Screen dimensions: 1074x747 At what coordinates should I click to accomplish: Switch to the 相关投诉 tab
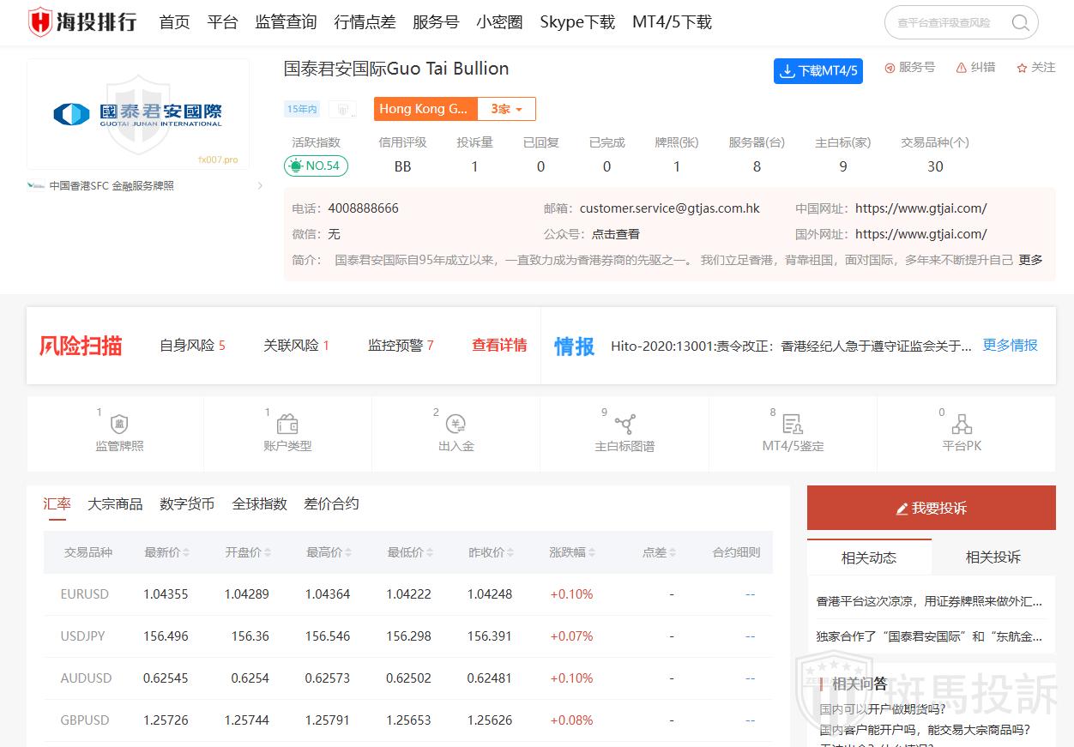[993, 557]
